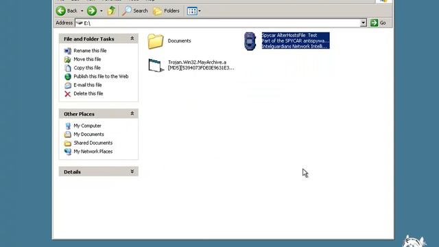The image size is (439, 247).
Task: Click the red X delete icon
Action: 68,94
